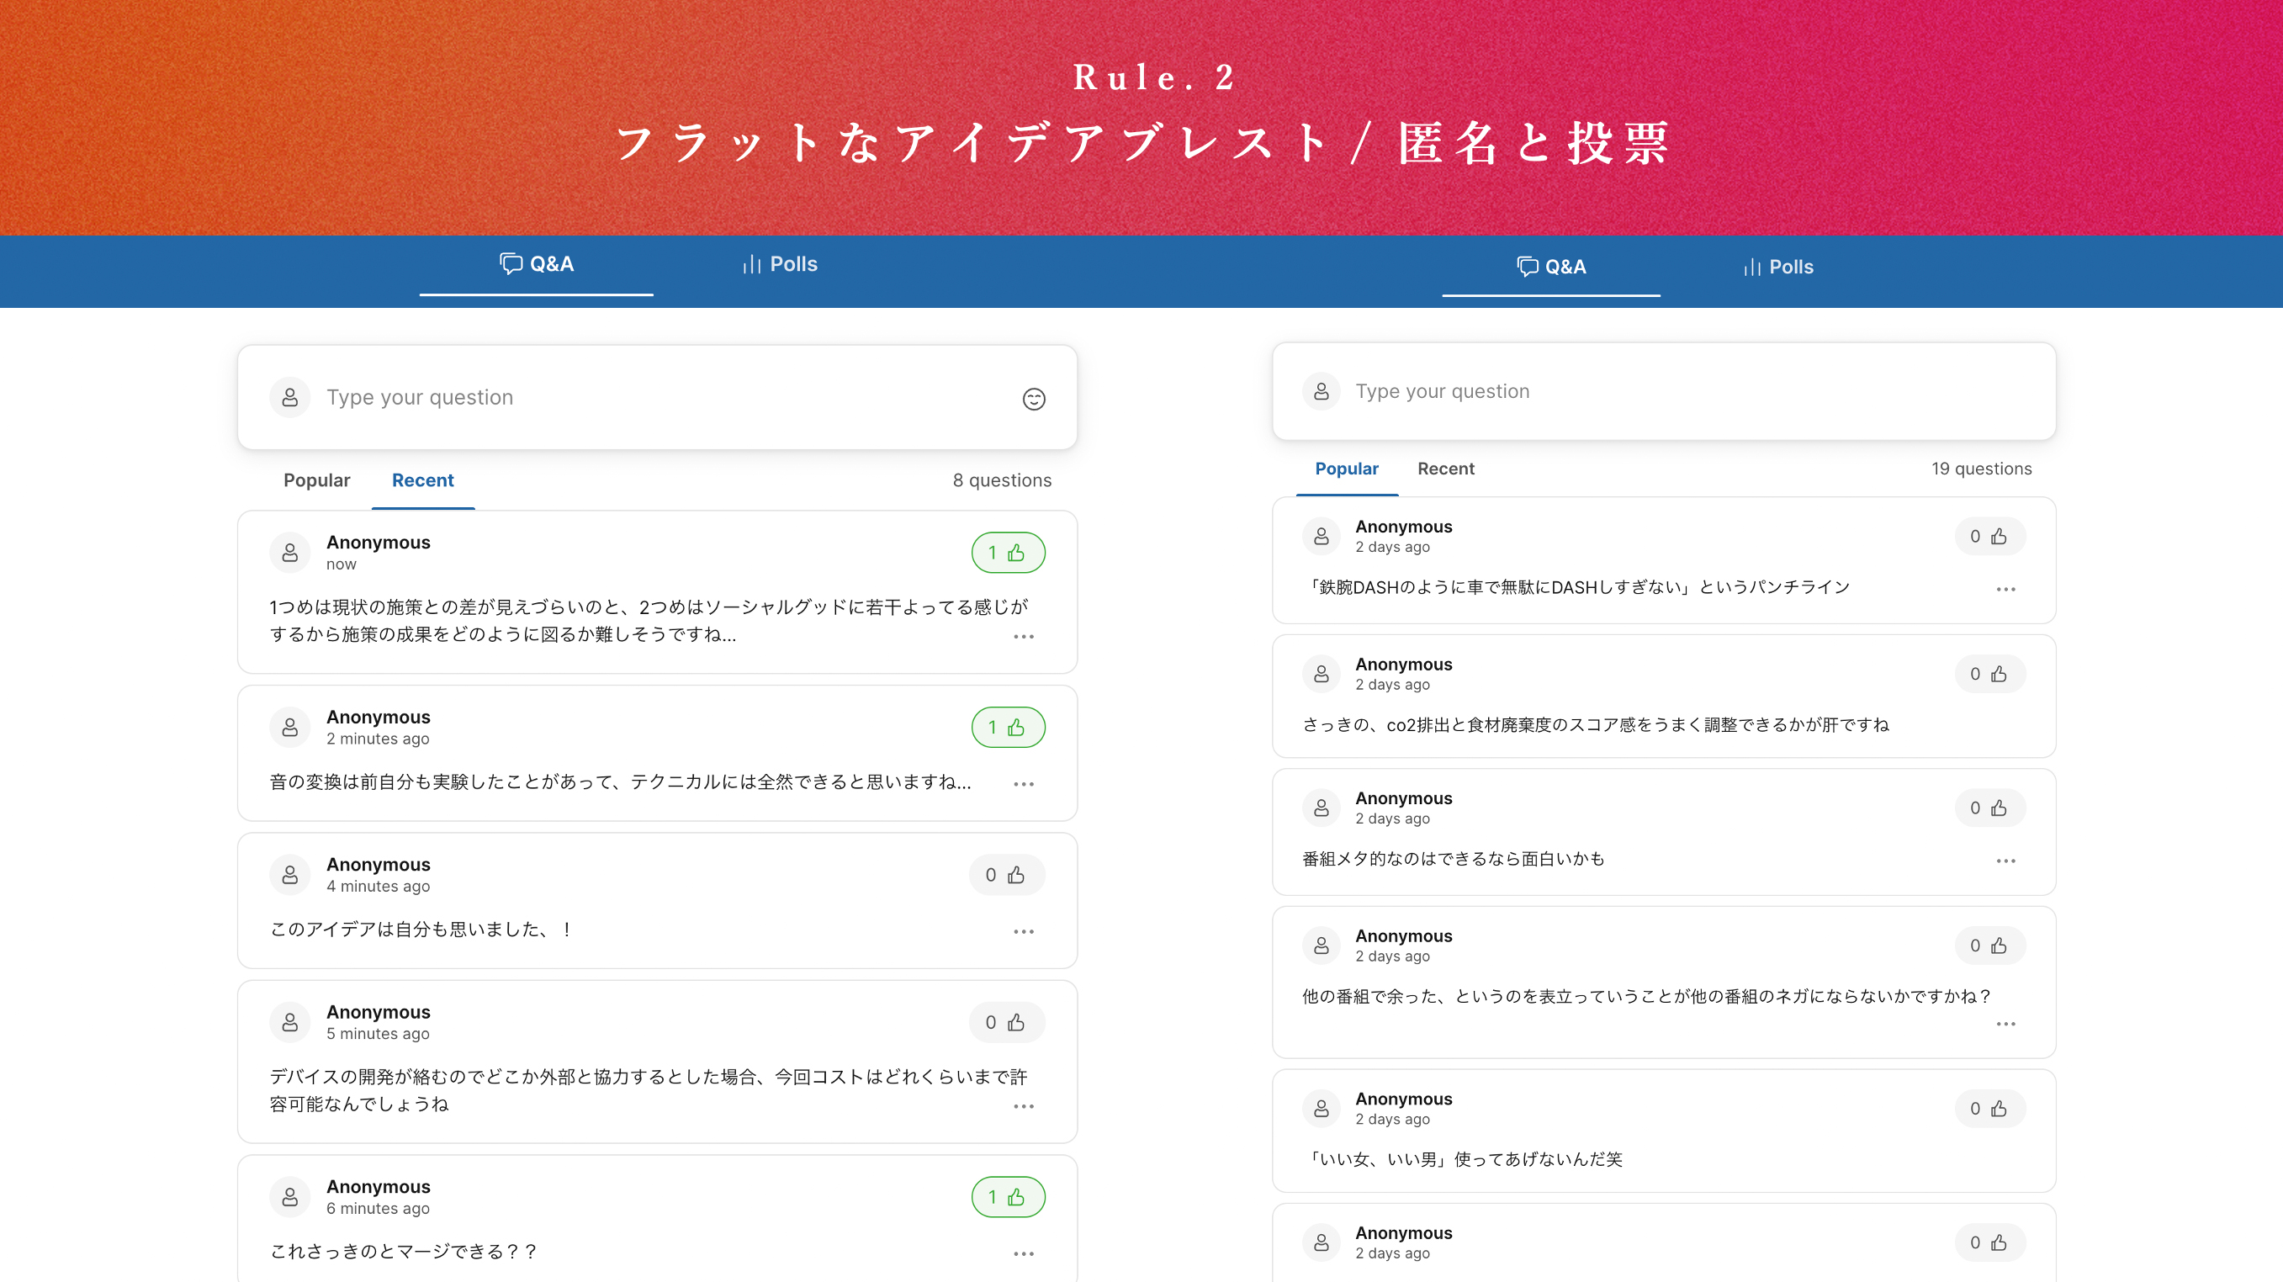2283x1282 pixels.
Task: Switch to the right panel Q&A tab
Action: point(1551,267)
